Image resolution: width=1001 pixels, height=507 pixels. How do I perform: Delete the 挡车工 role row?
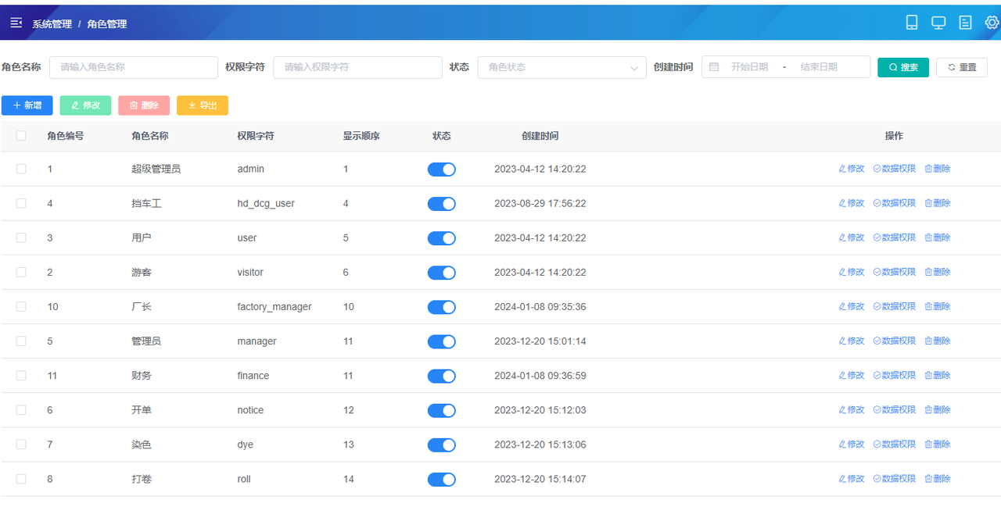pyautogui.click(x=938, y=203)
